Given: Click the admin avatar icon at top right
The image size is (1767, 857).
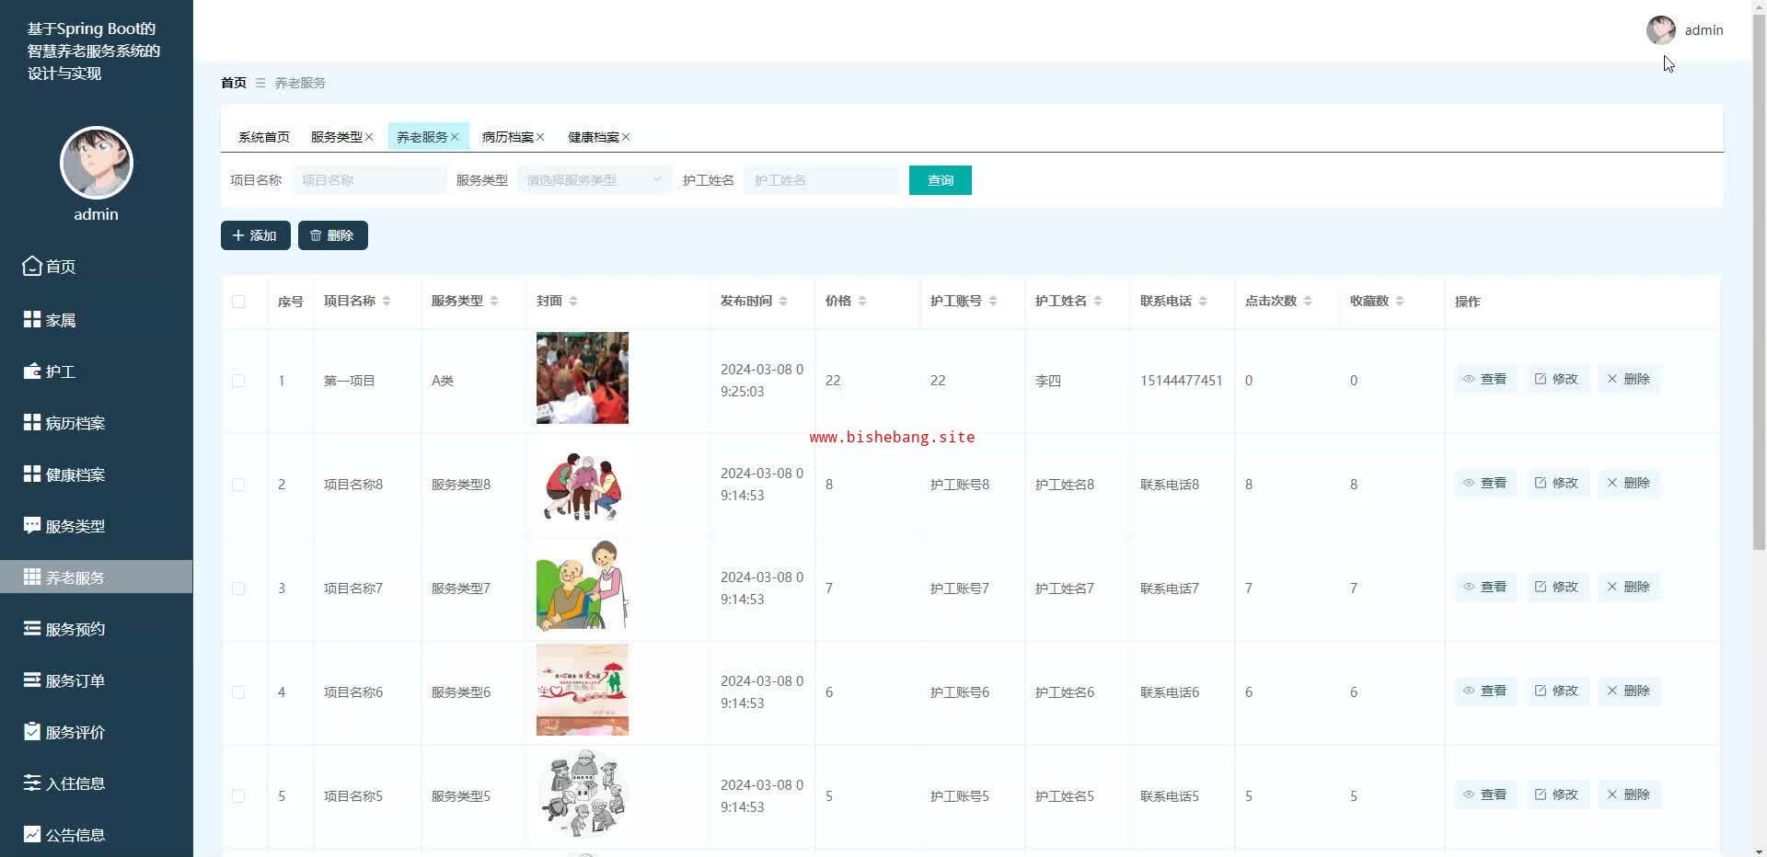Looking at the screenshot, I should click(x=1660, y=30).
